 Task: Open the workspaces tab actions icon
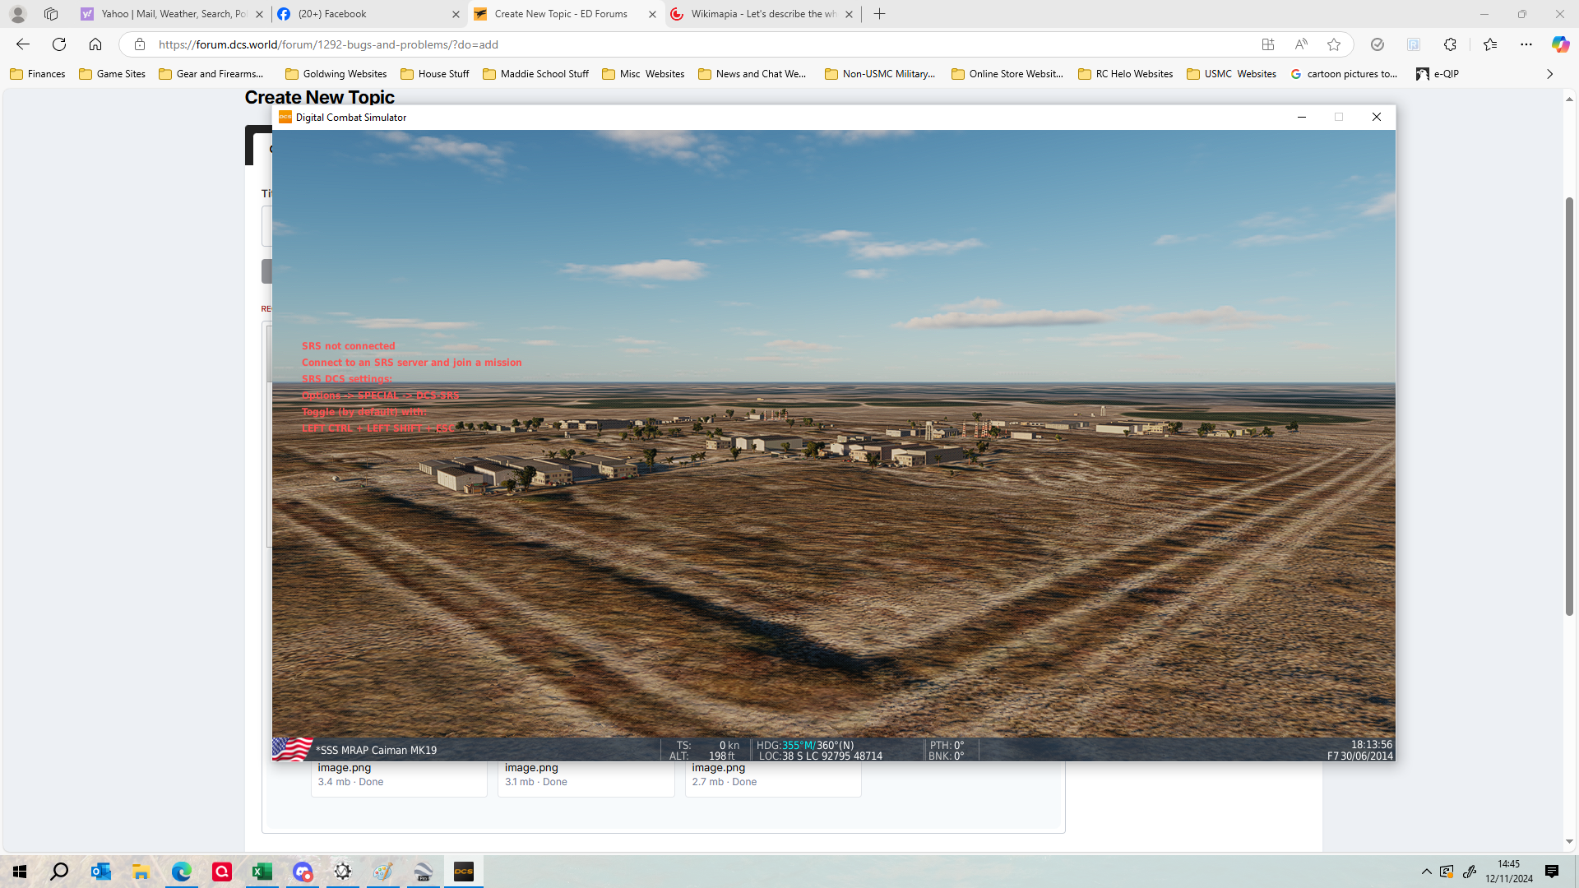click(51, 14)
